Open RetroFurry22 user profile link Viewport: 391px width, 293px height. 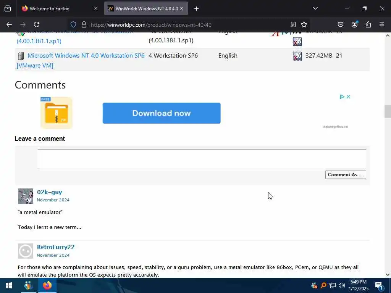click(56, 247)
